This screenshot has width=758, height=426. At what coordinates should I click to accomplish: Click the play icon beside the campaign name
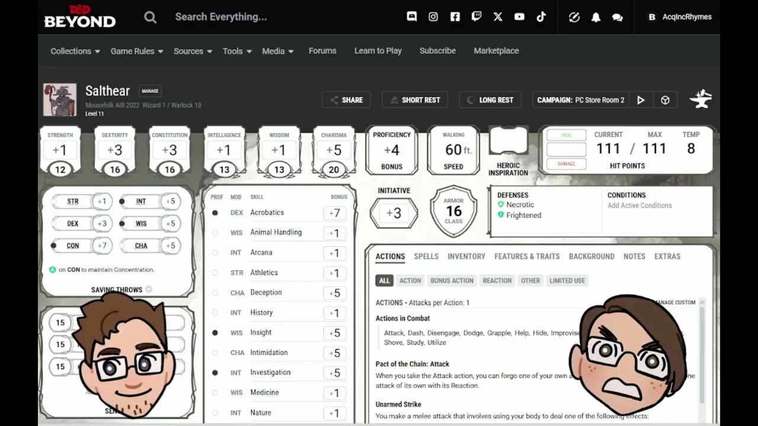641,100
